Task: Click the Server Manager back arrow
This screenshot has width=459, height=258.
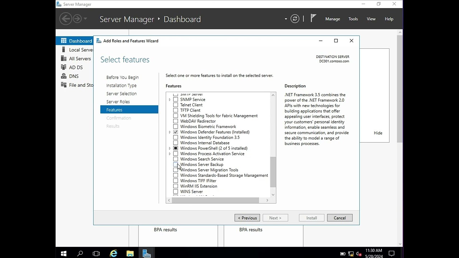Action: (x=66, y=19)
